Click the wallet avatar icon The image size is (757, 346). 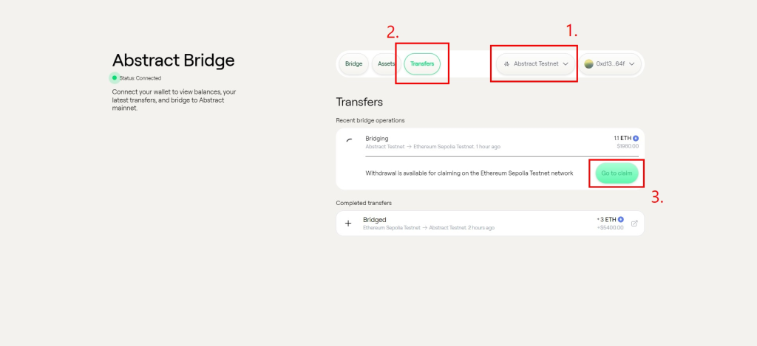click(589, 64)
